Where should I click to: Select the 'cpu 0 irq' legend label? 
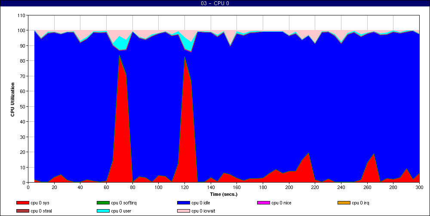pos(361,203)
